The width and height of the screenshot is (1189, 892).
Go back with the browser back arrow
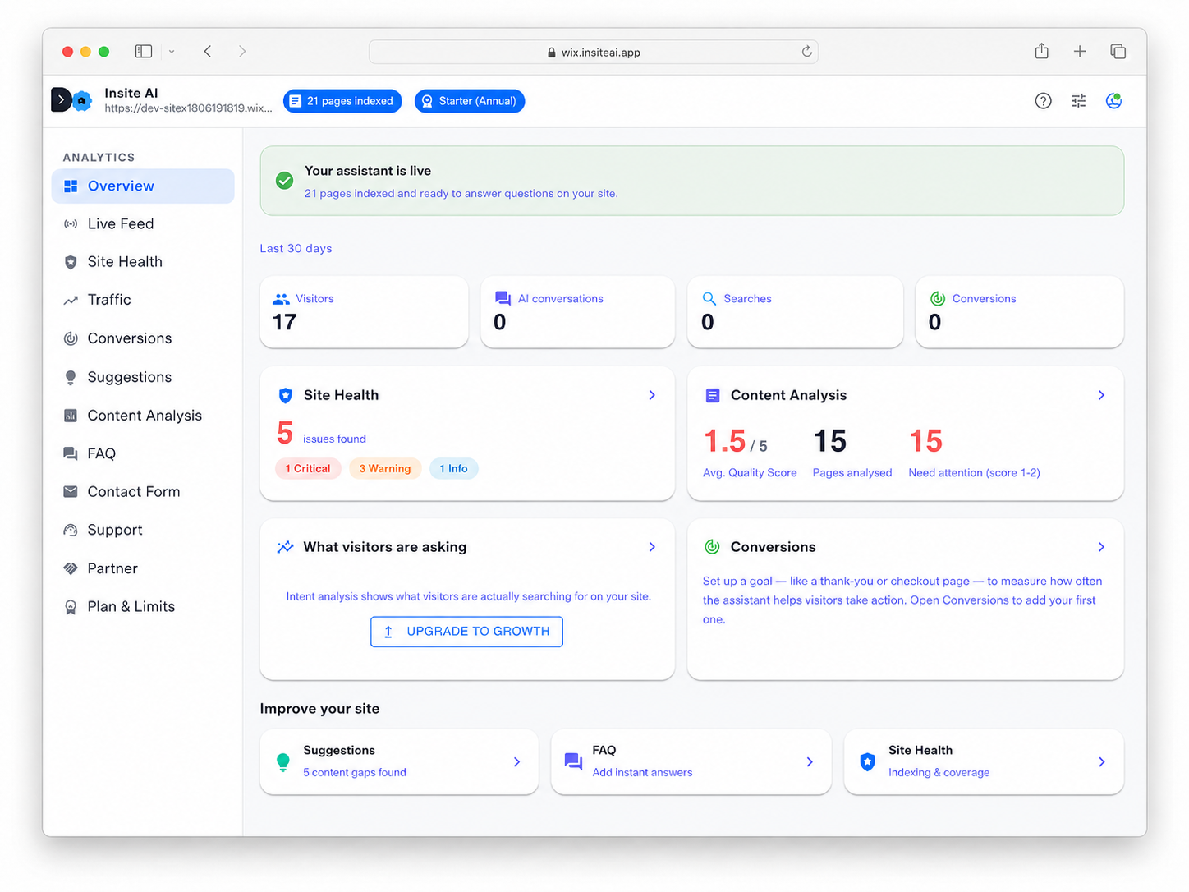pyautogui.click(x=208, y=52)
